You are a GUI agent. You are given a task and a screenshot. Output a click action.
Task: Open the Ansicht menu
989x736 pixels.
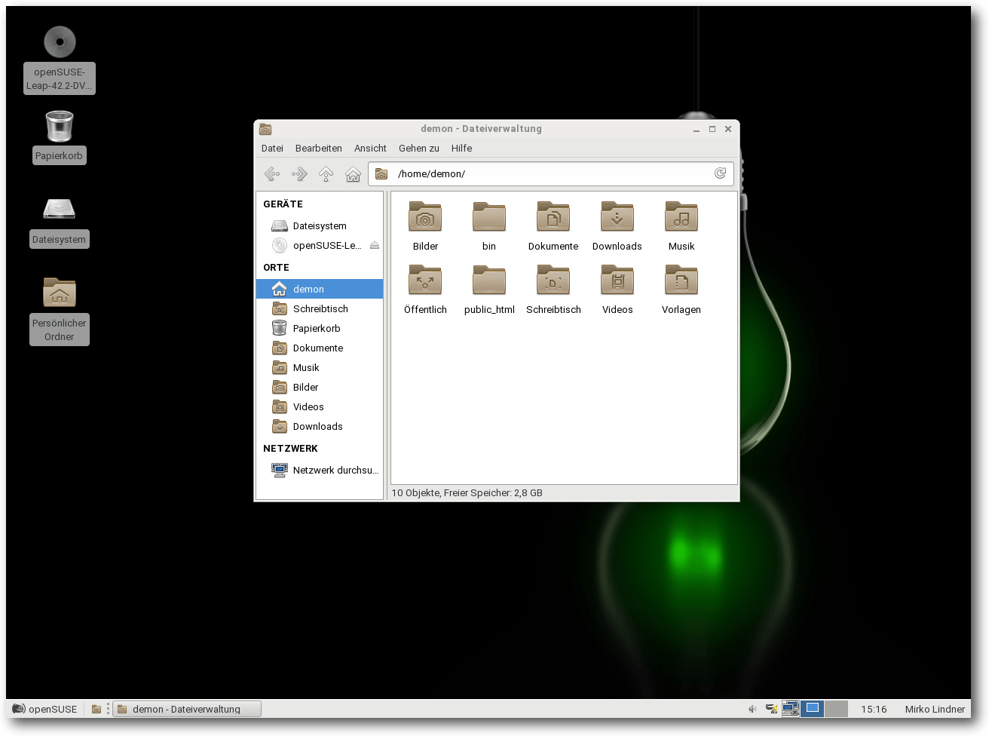pos(370,148)
